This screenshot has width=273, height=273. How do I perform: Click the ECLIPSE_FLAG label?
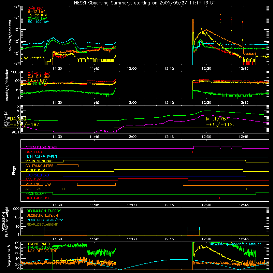pos(37,175)
